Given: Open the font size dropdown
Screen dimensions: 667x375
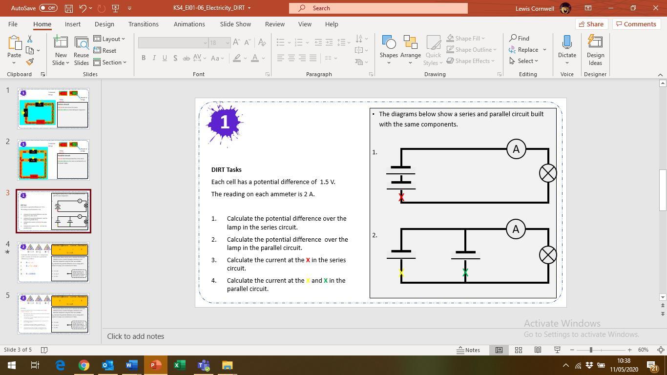Looking at the screenshot, I should [x=227, y=43].
